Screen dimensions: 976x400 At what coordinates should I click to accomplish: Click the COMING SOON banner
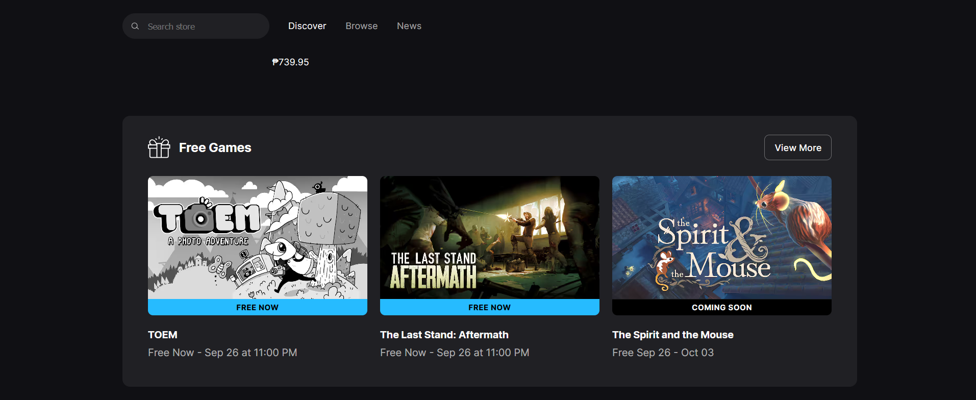(x=721, y=307)
